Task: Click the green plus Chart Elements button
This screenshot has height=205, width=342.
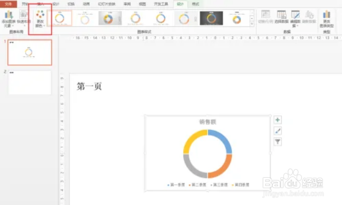Action: pos(277,120)
